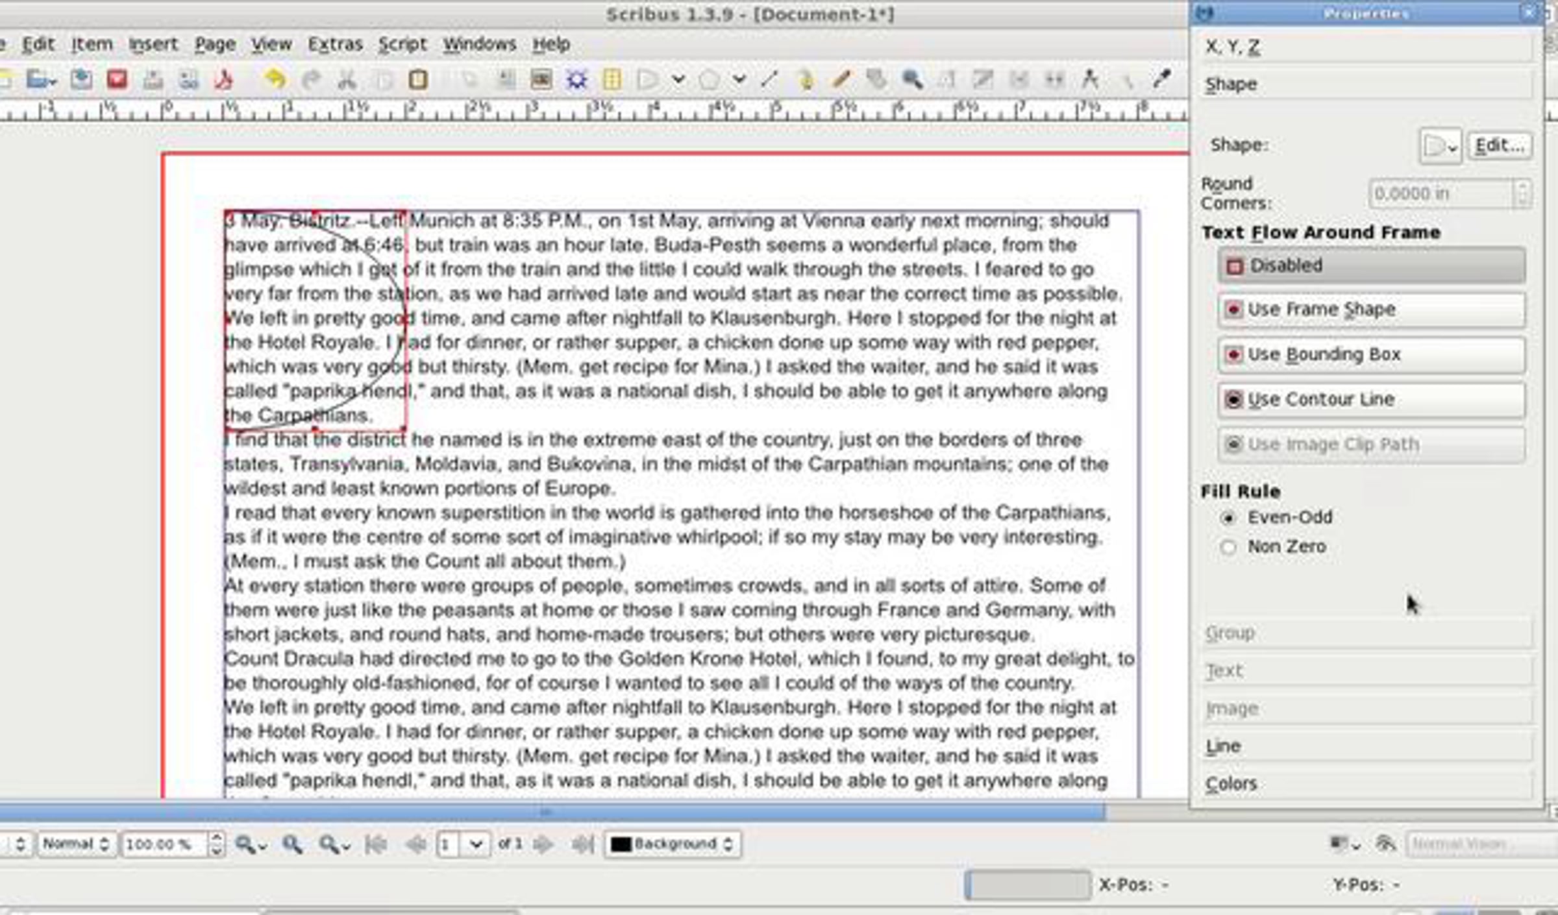This screenshot has height=915, width=1558.
Task: Select Non Zero fill rule
Action: tap(1228, 547)
